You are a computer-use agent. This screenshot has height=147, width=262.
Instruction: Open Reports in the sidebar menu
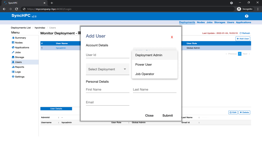19,67
